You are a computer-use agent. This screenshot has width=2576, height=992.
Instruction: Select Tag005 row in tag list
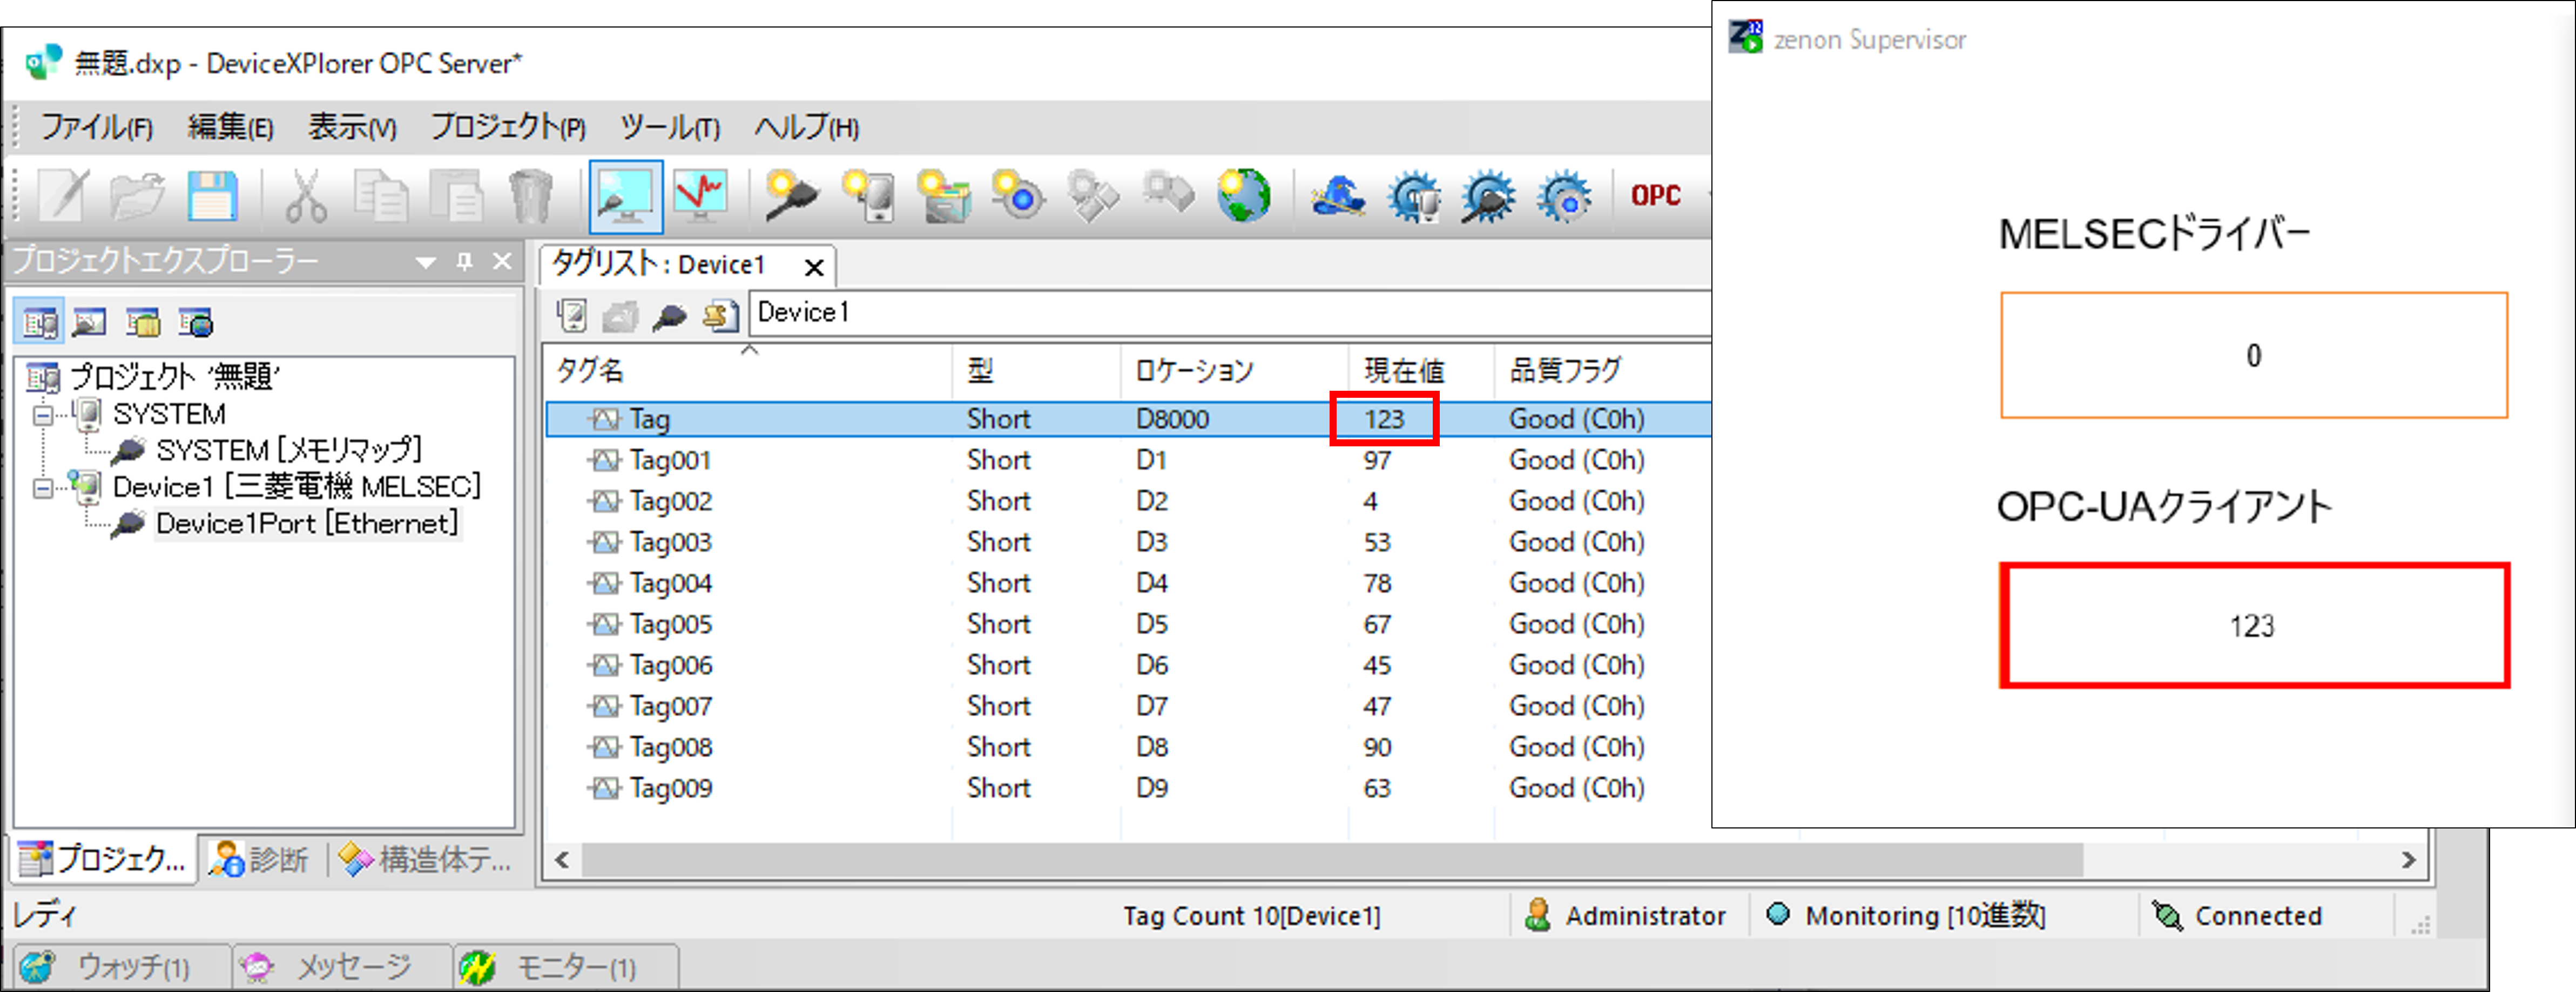click(670, 624)
